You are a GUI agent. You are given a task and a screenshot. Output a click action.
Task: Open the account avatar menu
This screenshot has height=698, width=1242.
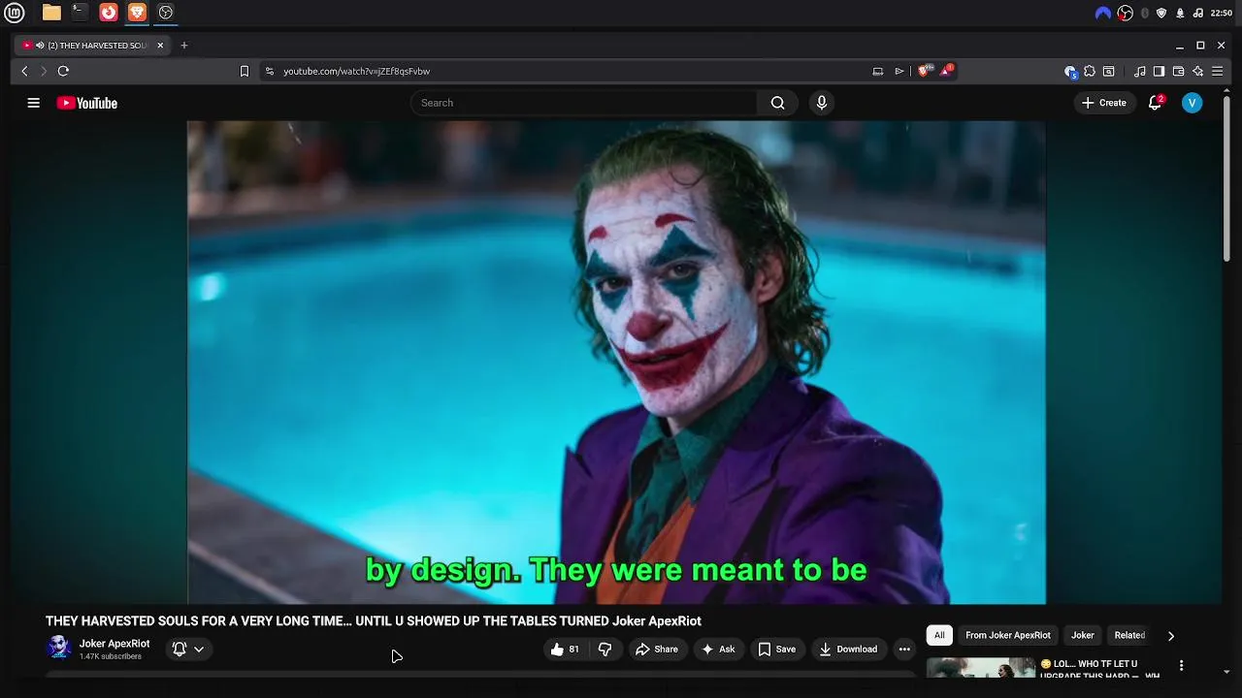point(1192,103)
